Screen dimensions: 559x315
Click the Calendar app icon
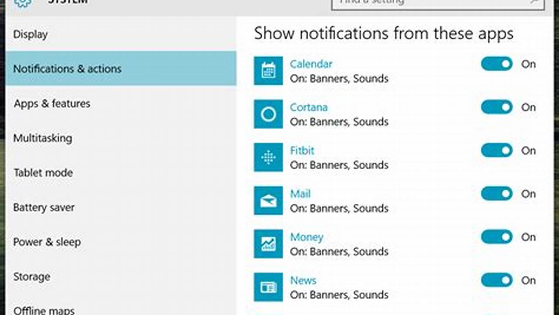pos(268,71)
